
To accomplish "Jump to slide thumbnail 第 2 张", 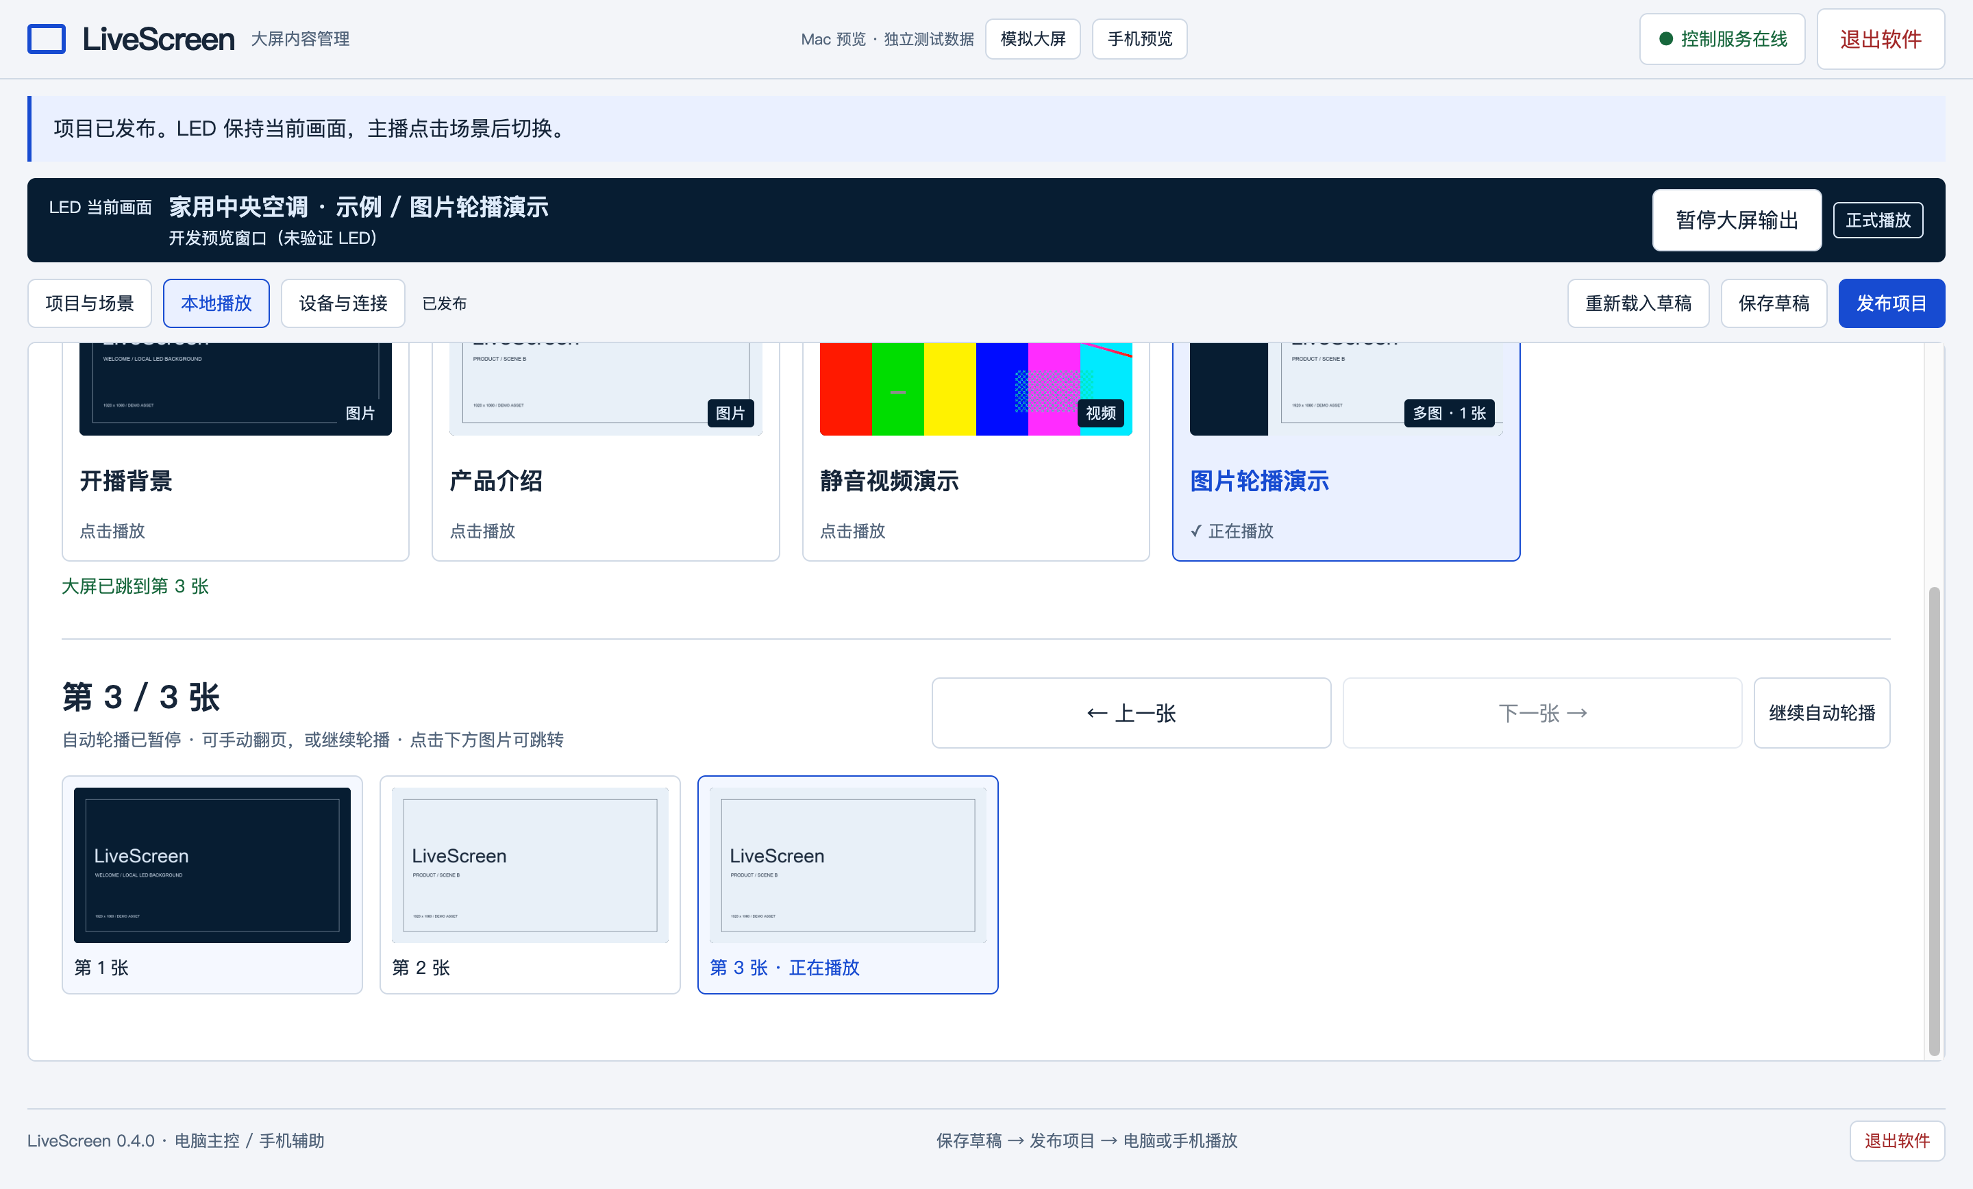I will pyautogui.click(x=530, y=884).
